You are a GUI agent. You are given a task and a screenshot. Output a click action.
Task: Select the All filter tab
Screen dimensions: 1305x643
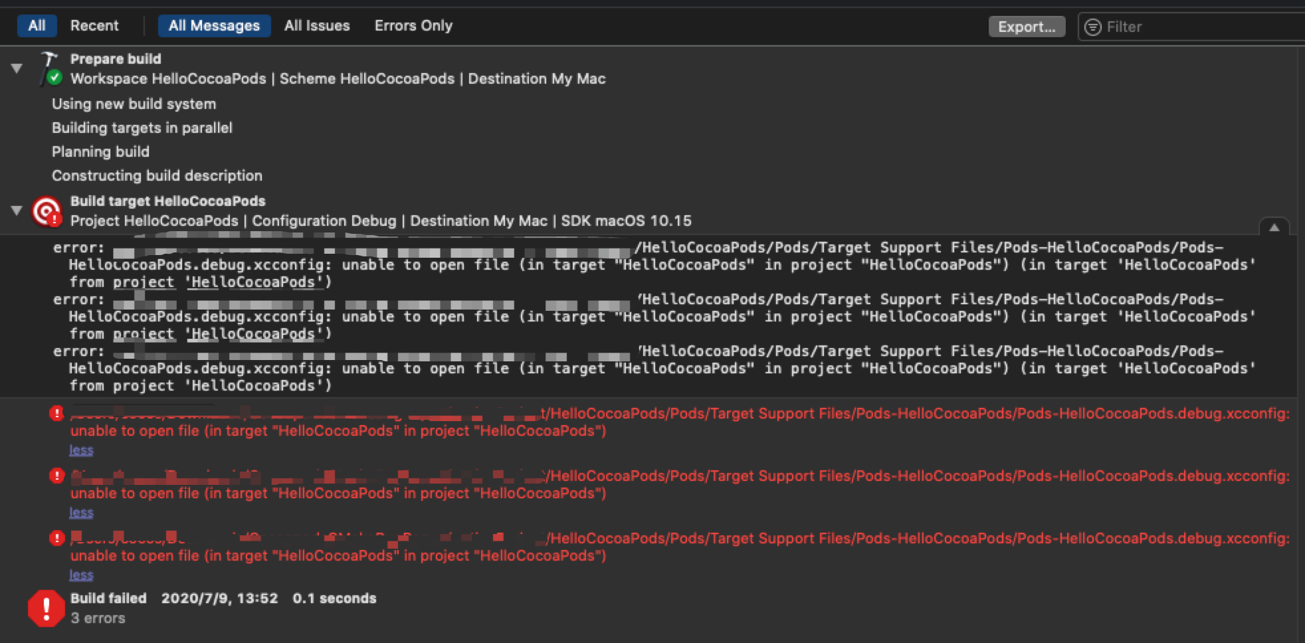point(37,26)
